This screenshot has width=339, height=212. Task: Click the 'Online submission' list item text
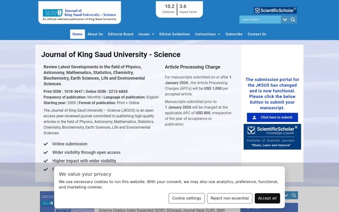click(x=70, y=144)
